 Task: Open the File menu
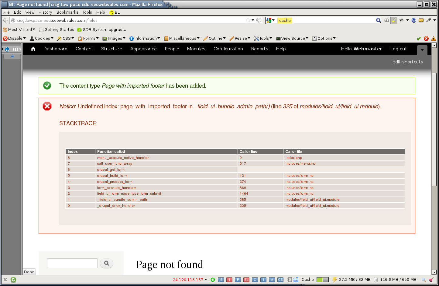7,12
